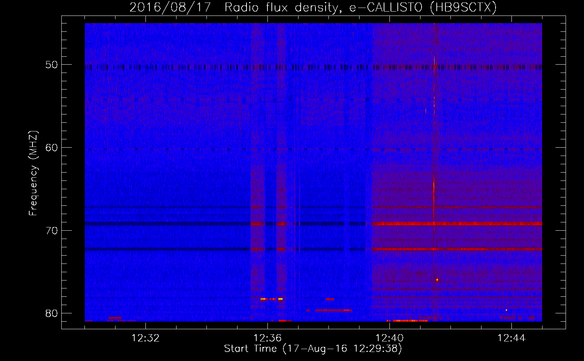Click the 12:32 time tick label
Screen dimensions: 584x361
tap(145, 338)
